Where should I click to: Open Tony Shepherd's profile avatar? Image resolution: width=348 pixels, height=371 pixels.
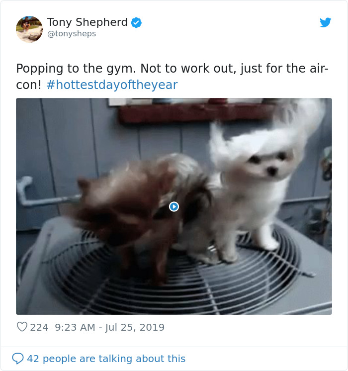tap(29, 29)
